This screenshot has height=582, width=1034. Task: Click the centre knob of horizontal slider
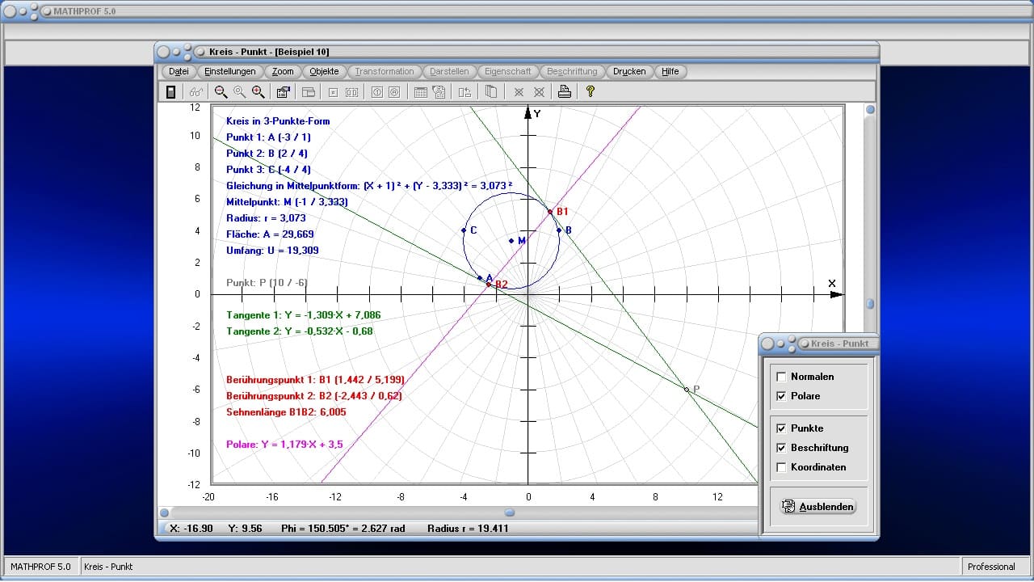[510, 512]
